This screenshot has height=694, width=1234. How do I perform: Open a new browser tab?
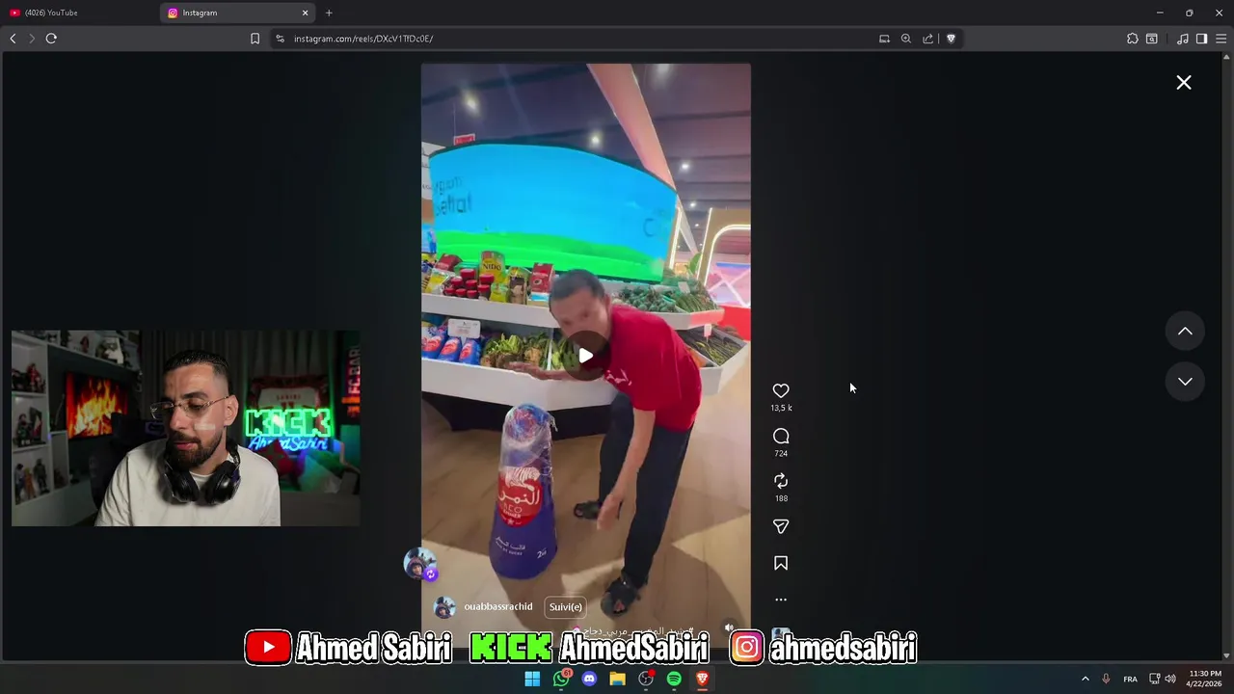pyautogui.click(x=329, y=13)
